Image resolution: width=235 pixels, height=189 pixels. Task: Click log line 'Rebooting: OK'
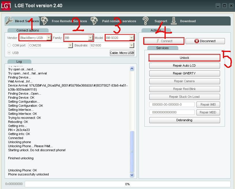[x=18, y=122]
